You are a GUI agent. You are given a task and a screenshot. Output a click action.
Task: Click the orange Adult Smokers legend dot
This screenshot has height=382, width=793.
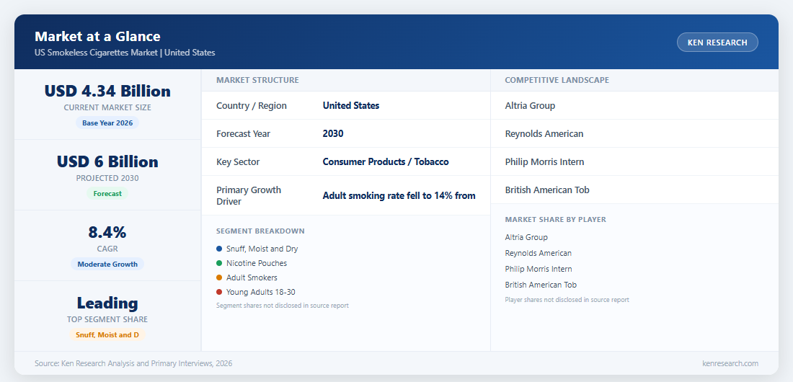point(219,277)
